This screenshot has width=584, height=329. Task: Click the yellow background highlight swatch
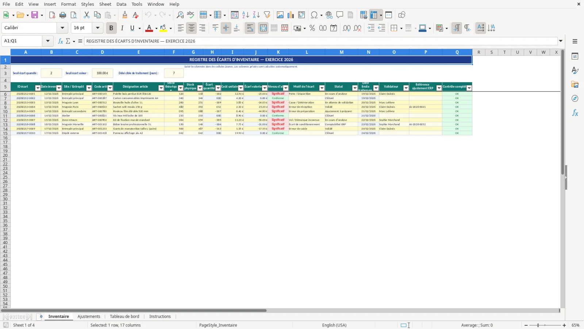(164, 28)
